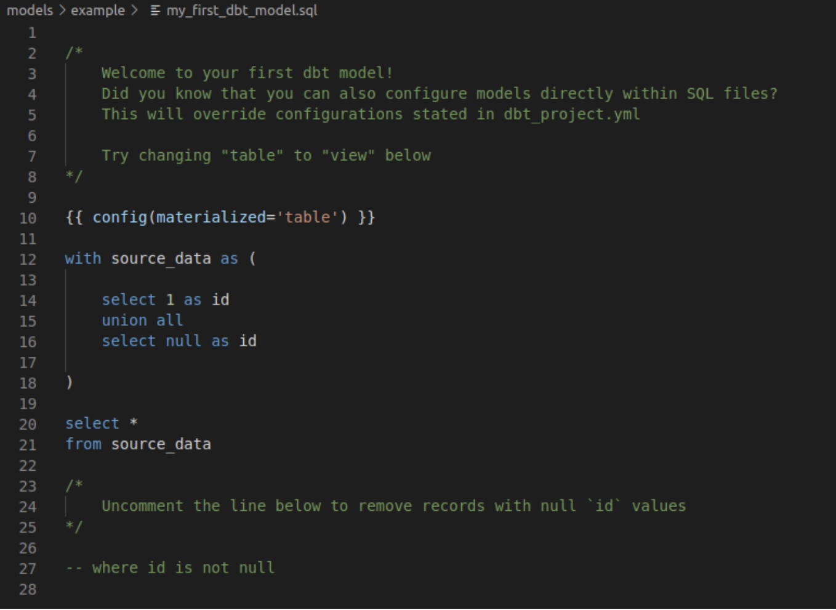
Task: Place cursor in the 'table' string value
Action: 307,218
